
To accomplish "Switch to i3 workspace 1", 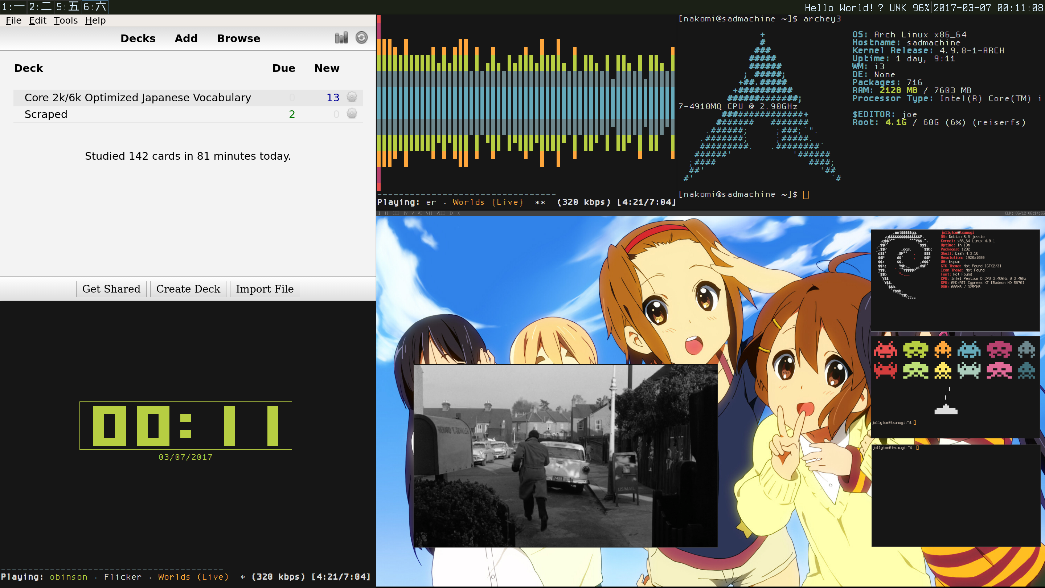I will click(13, 7).
